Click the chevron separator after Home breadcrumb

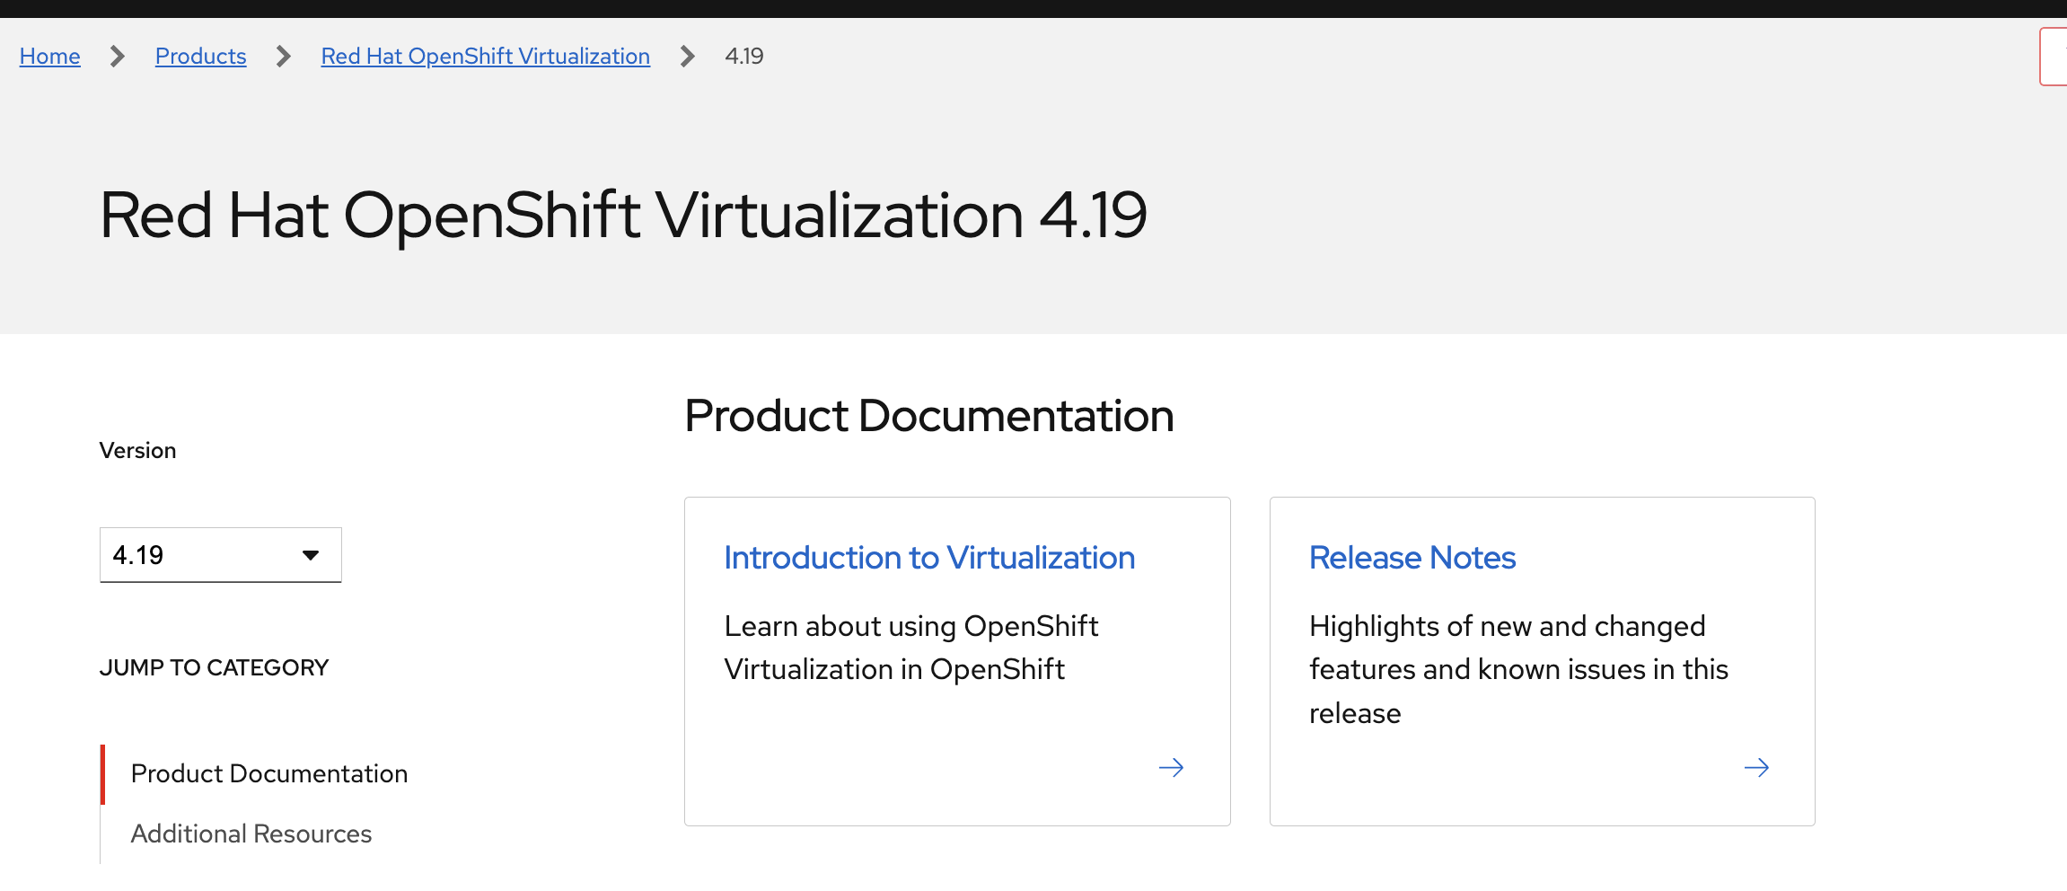[118, 57]
